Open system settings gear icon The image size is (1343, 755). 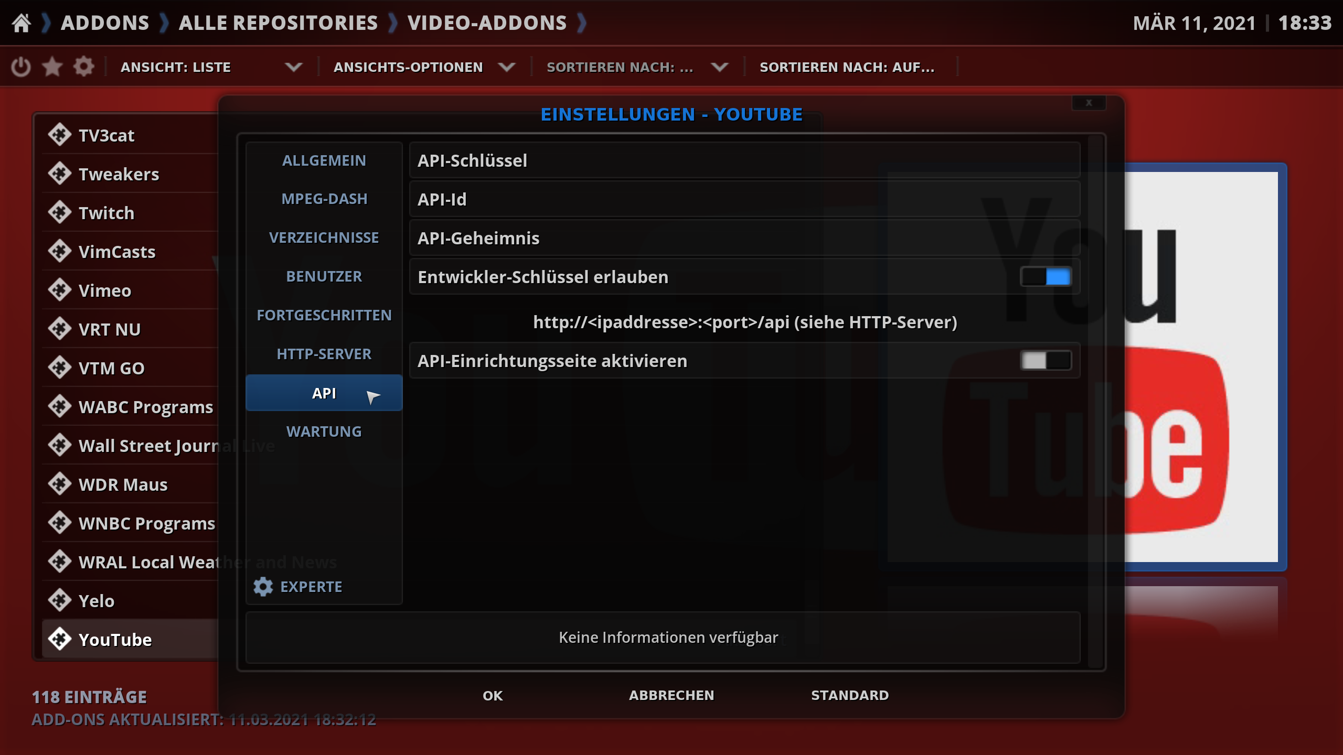coord(84,67)
